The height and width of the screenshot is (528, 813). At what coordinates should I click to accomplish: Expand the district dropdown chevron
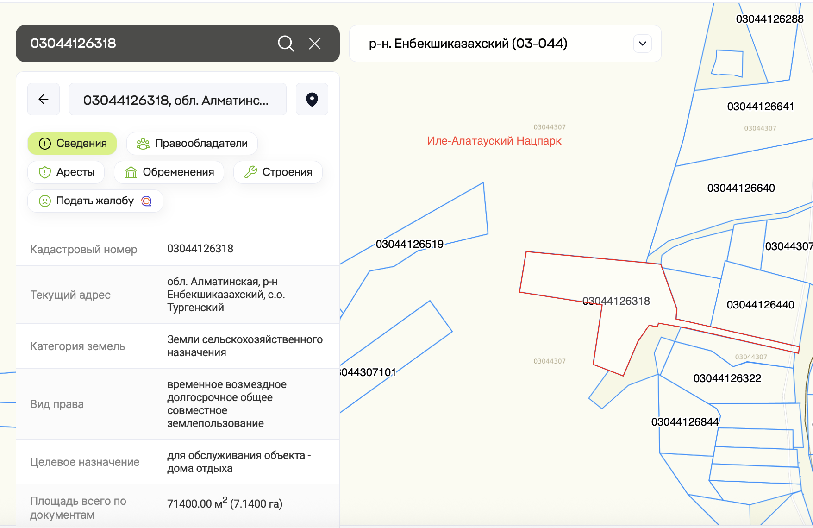coord(643,44)
